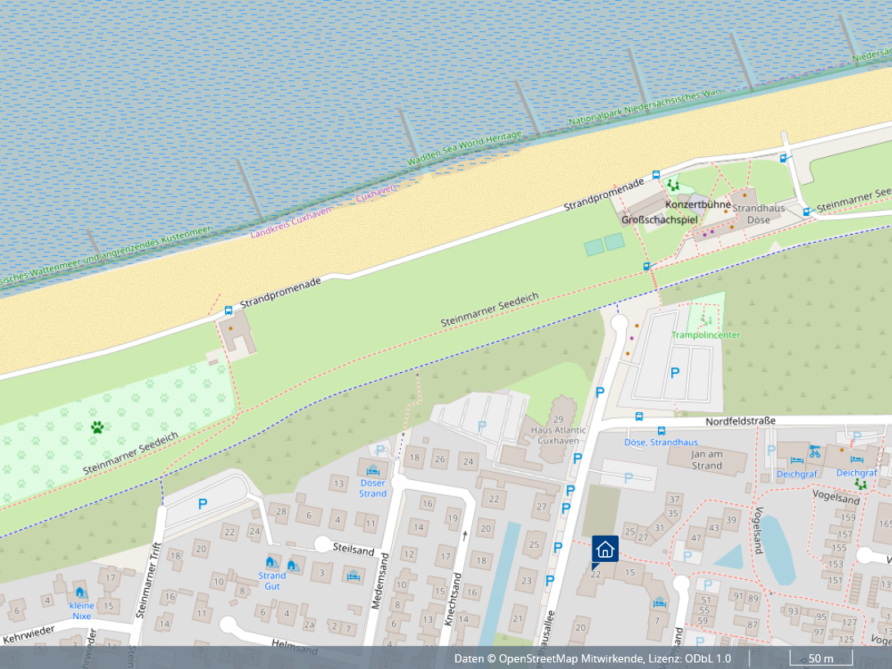Select the Trampolincenter playground icon
892x669 pixels.
pos(705,320)
